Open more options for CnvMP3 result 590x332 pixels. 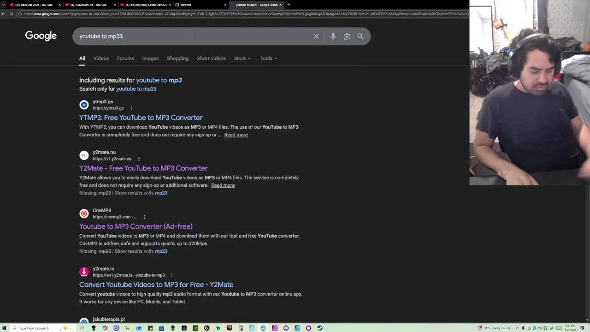pos(144,217)
